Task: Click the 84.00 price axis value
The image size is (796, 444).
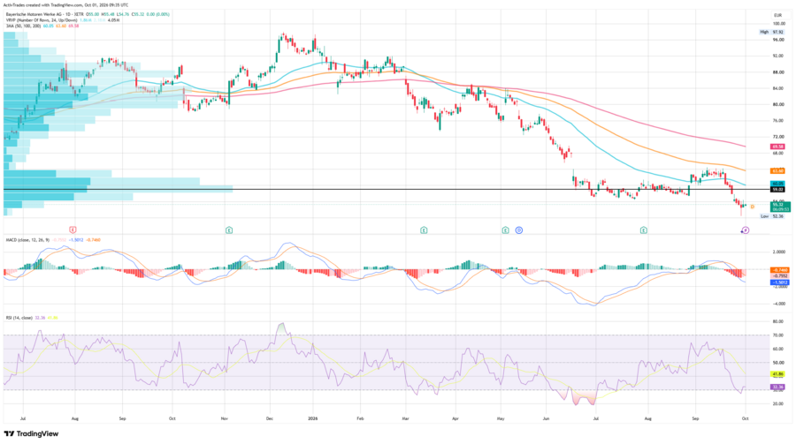Action: point(778,88)
